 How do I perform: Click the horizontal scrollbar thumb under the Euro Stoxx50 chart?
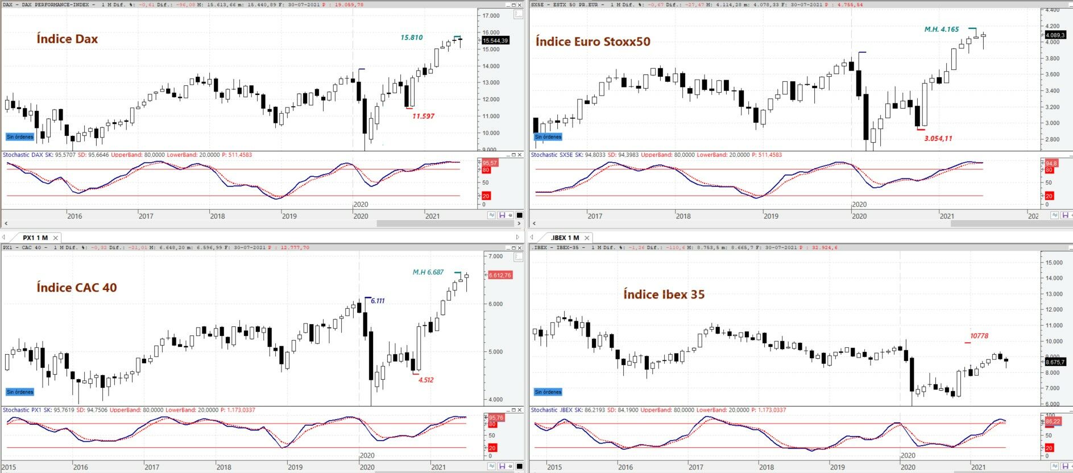tap(1012, 224)
